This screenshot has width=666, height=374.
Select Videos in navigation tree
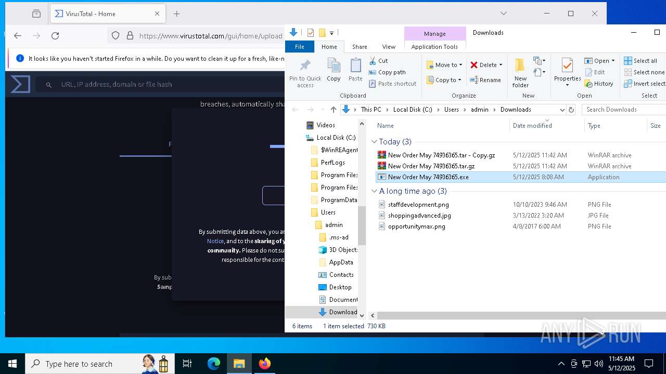click(326, 125)
